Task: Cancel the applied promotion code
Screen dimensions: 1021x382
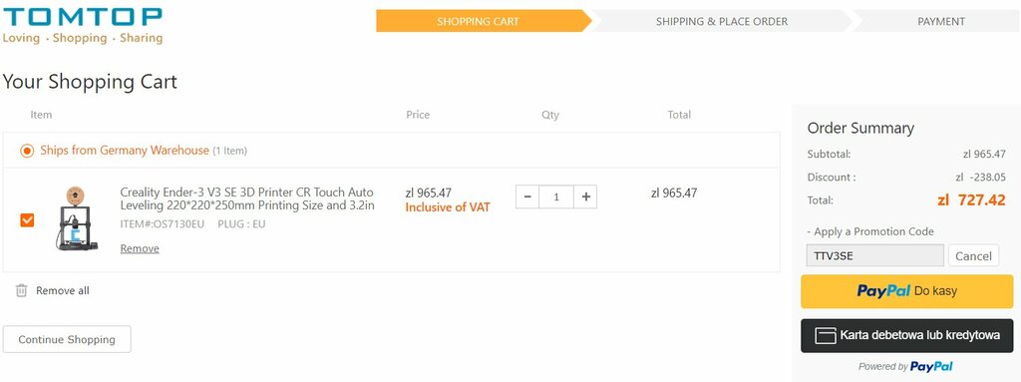Action: (x=973, y=256)
